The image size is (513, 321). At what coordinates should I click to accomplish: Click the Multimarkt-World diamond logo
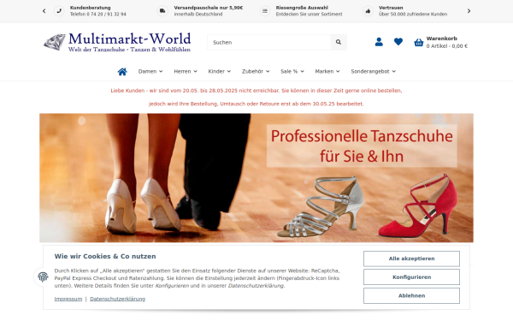117,42
